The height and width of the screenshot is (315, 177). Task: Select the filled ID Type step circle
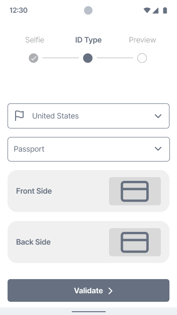pos(88,58)
